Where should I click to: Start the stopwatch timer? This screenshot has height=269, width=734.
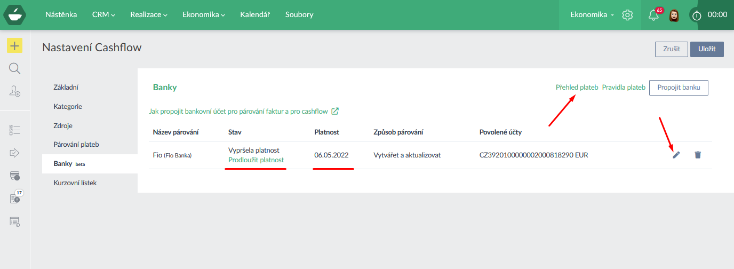(x=697, y=15)
